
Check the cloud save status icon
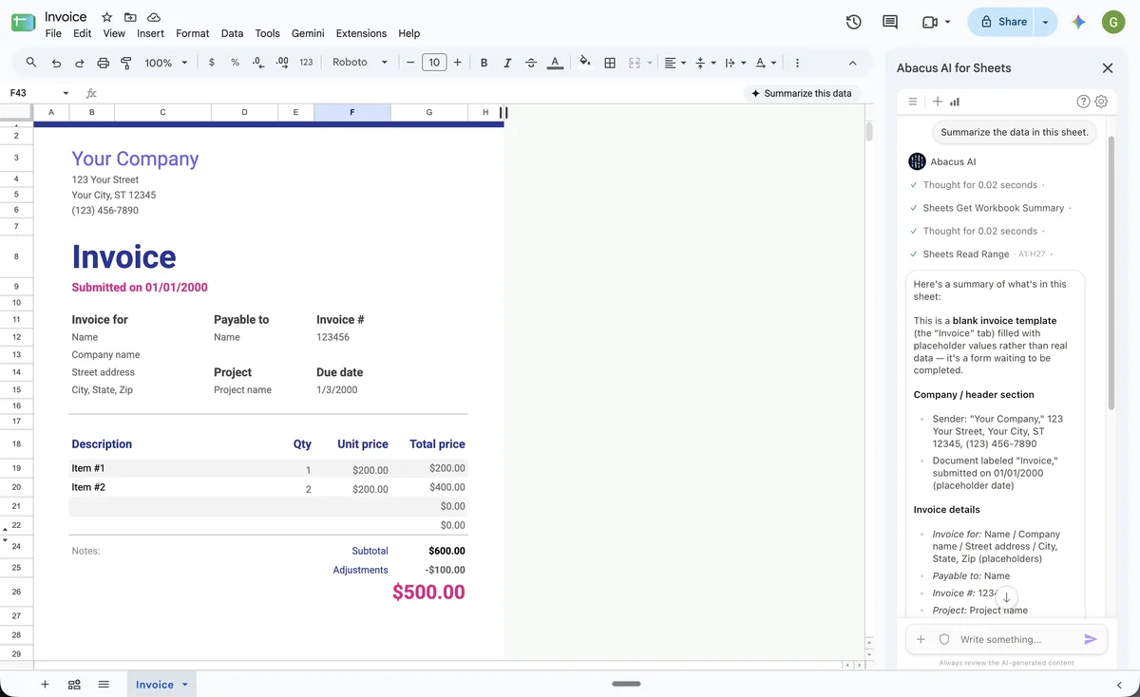click(154, 17)
